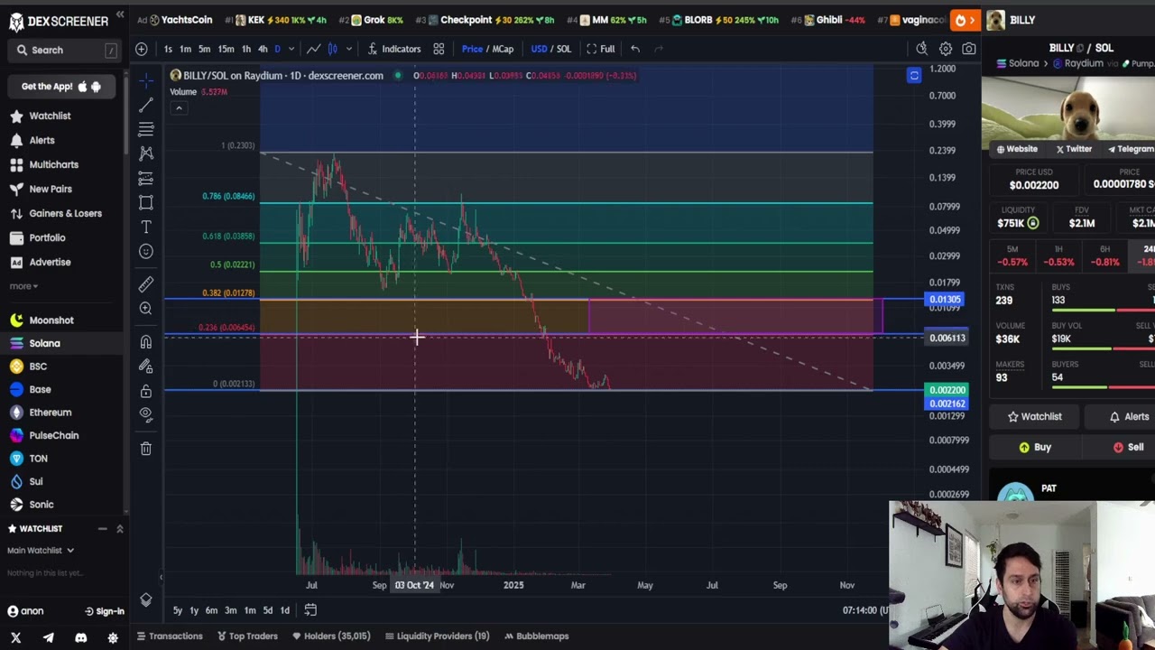
Task: Open the Top Traders tab
Action: pos(248,636)
